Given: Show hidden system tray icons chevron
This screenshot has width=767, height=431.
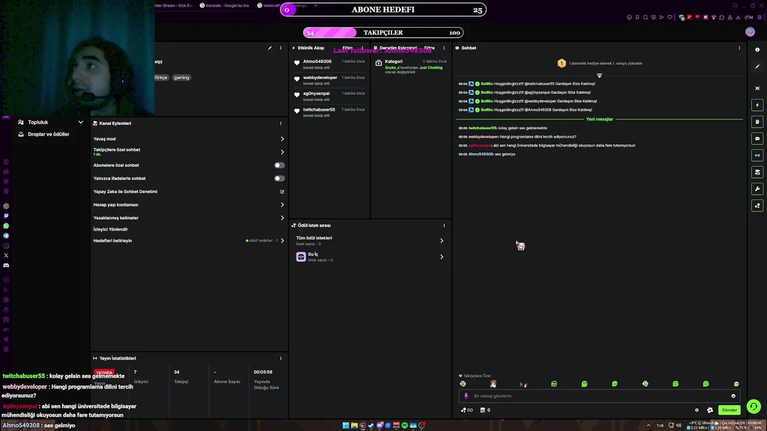Looking at the screenshot, I should pyautogui.click(x=648, y=426).
